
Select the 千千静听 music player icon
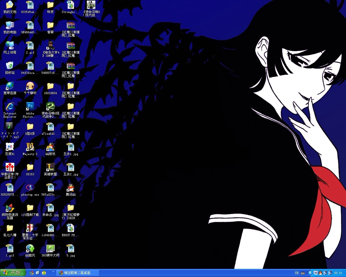coord(30,87)
